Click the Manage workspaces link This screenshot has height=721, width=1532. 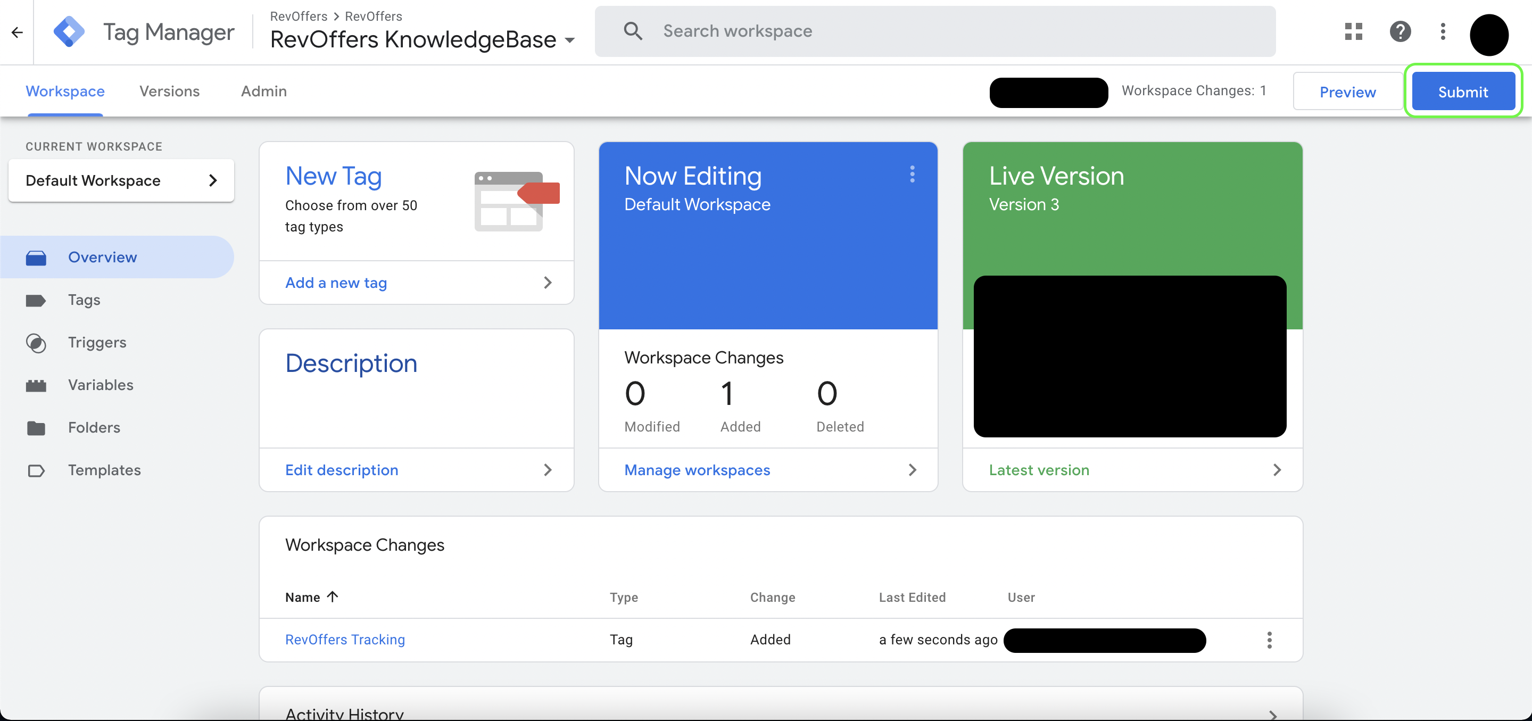(x=697, y=470)
